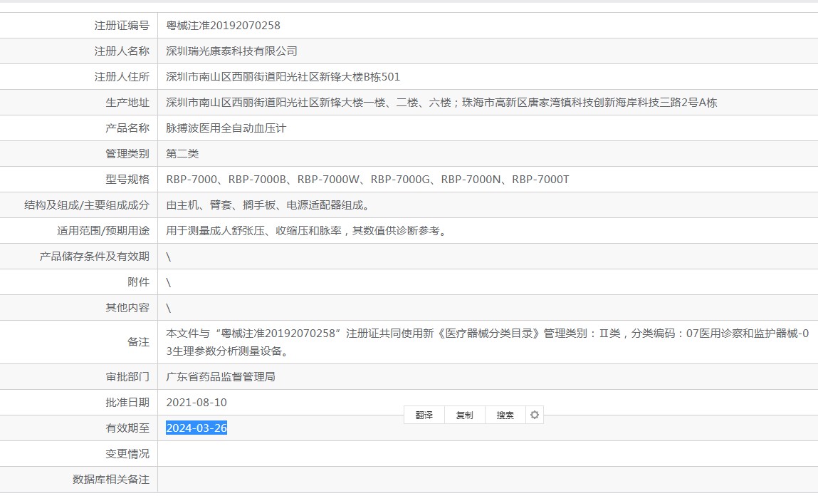
Task: Click registrant name 深圳瑞光康泰科技有限公司
Action: click(x=231, y=51)
